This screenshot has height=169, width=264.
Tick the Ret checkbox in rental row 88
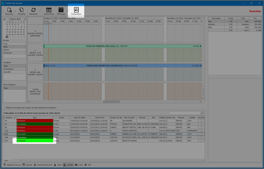point(203,127)
